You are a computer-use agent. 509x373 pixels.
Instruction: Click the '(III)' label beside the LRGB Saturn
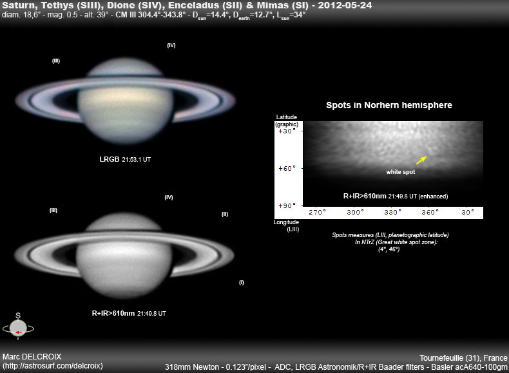pyautogui.click(x=56, y=61)
